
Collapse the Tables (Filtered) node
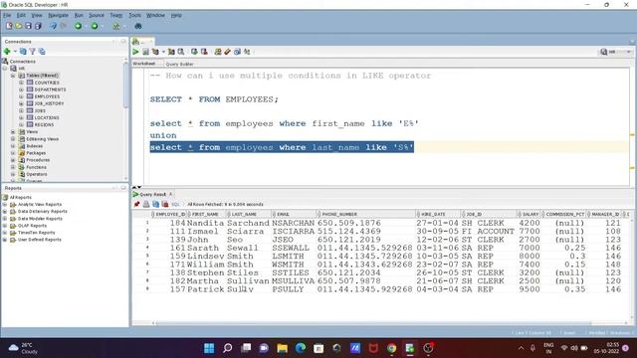[x=13, y=76]
